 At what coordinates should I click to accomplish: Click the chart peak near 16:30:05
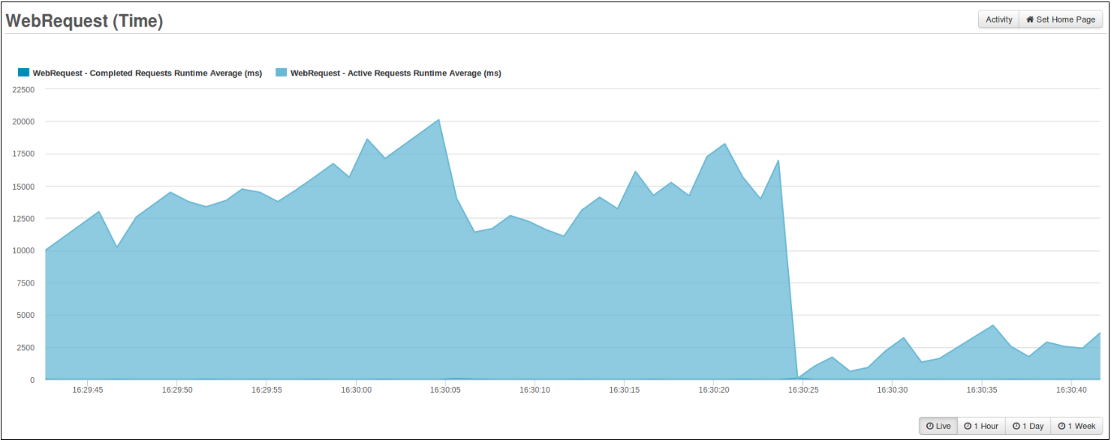439,120
